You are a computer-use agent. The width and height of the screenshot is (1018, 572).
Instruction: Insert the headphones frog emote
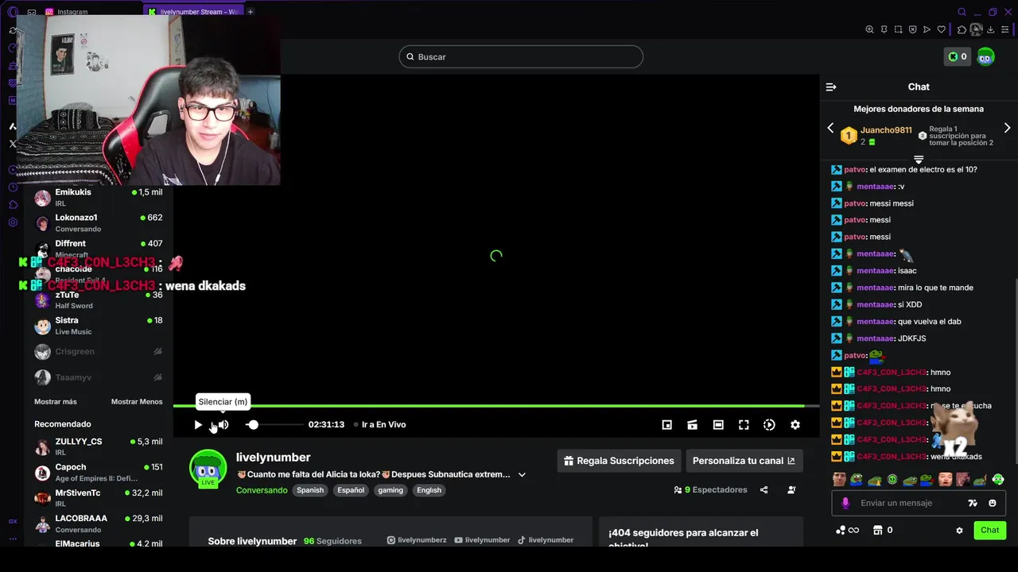pos(999,479)
